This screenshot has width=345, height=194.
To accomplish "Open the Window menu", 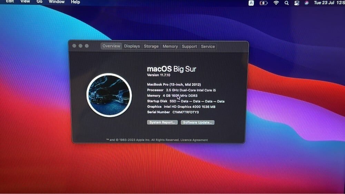I will [57, 2].
